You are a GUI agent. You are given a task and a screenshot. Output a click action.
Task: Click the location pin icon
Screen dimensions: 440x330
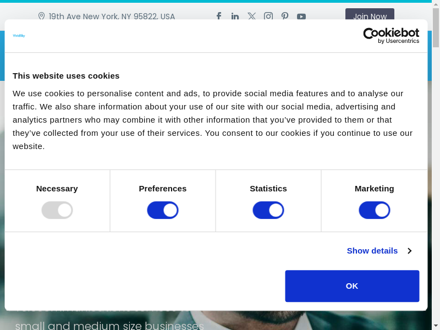41,16
